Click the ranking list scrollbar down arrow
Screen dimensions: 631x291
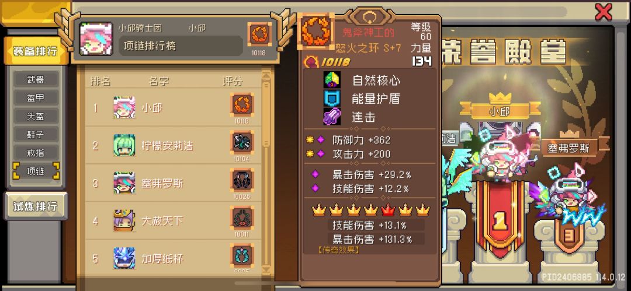click(266, 269)
